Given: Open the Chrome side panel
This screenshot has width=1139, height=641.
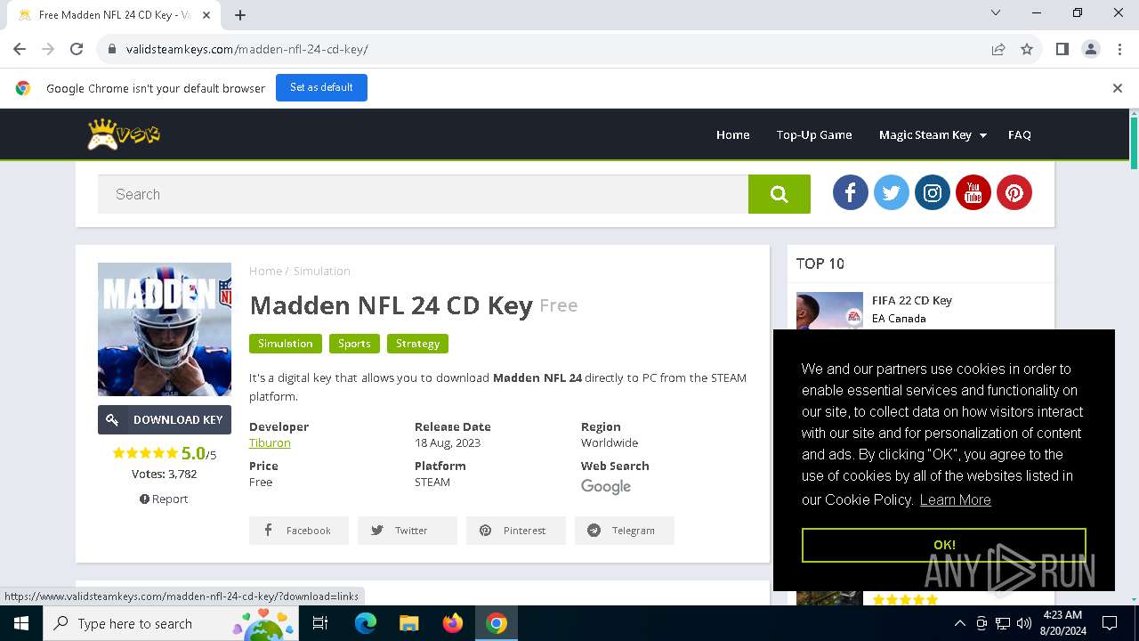Looking at the screenshot, I should click(1062, 49).
